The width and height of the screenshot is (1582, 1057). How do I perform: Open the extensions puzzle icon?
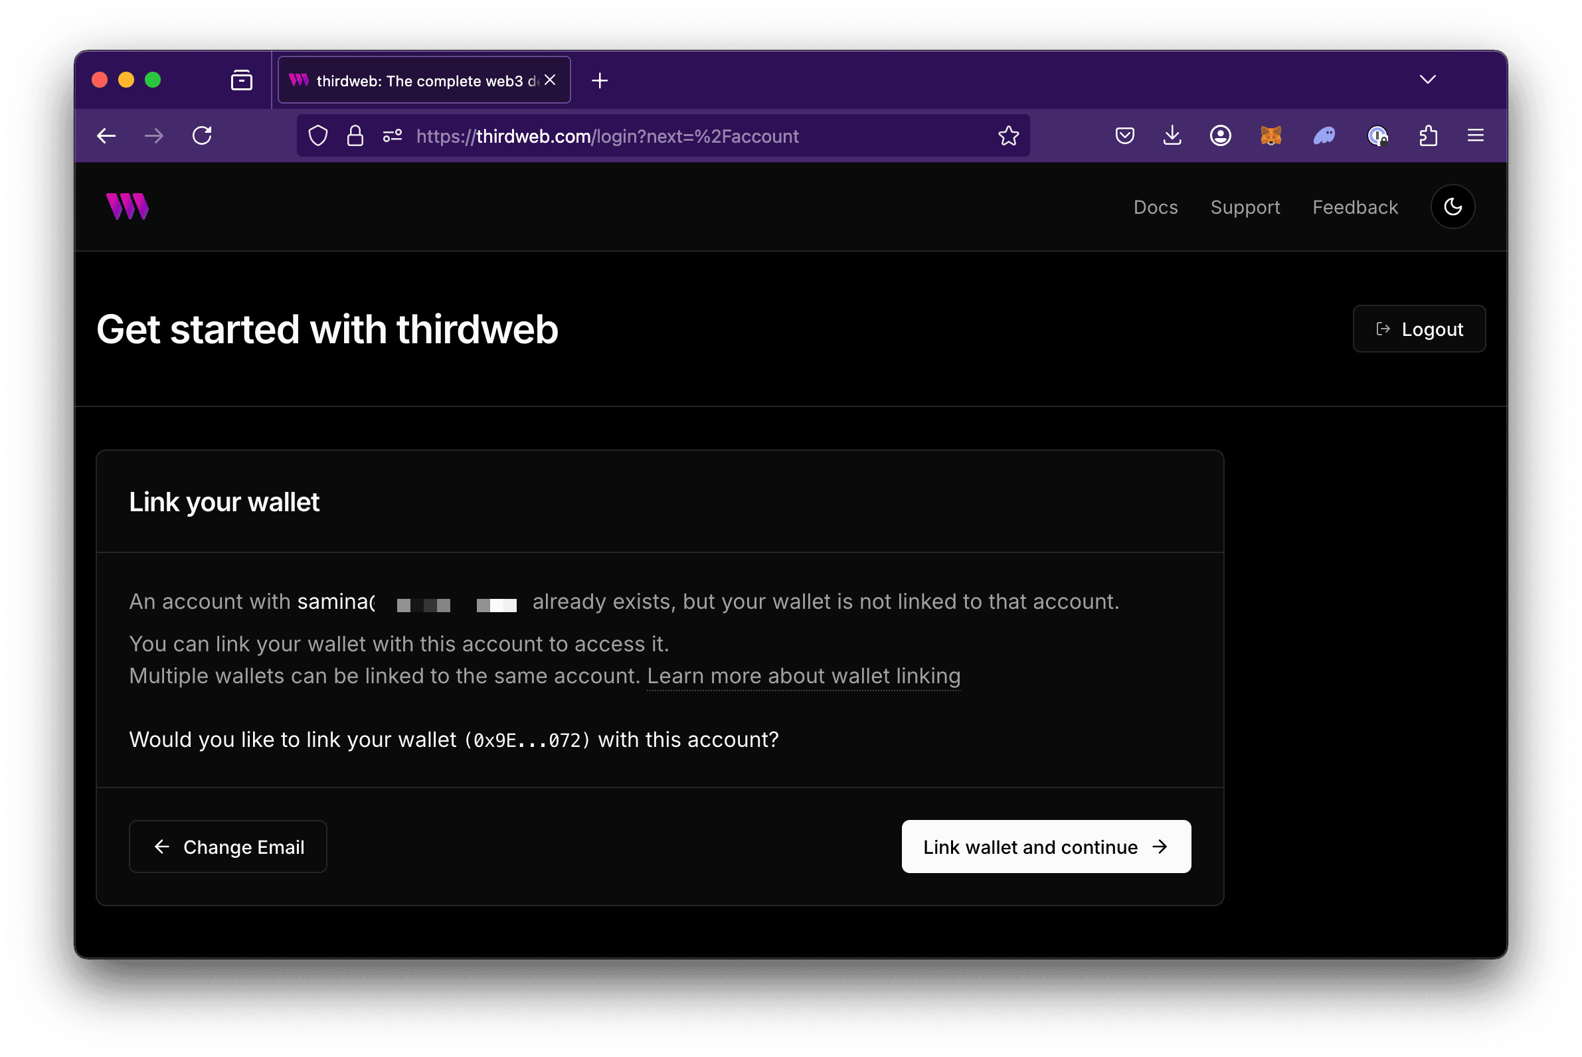pos(1427,136)
